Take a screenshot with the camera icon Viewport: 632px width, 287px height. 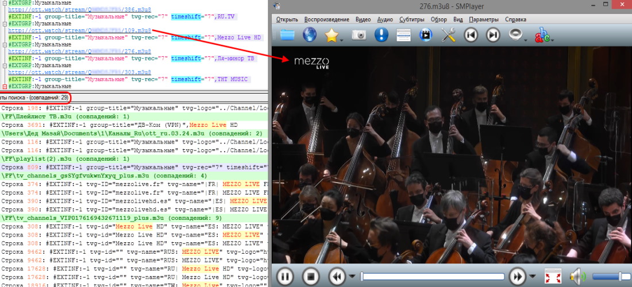pyautogui.click(x=359, y=36)
